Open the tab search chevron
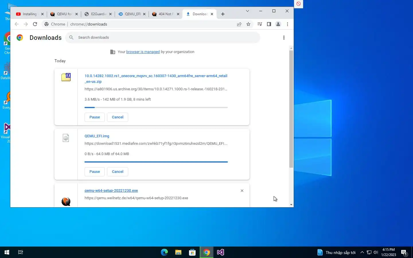413x258 pixels. pyautogui.click(x=248, y=11)
